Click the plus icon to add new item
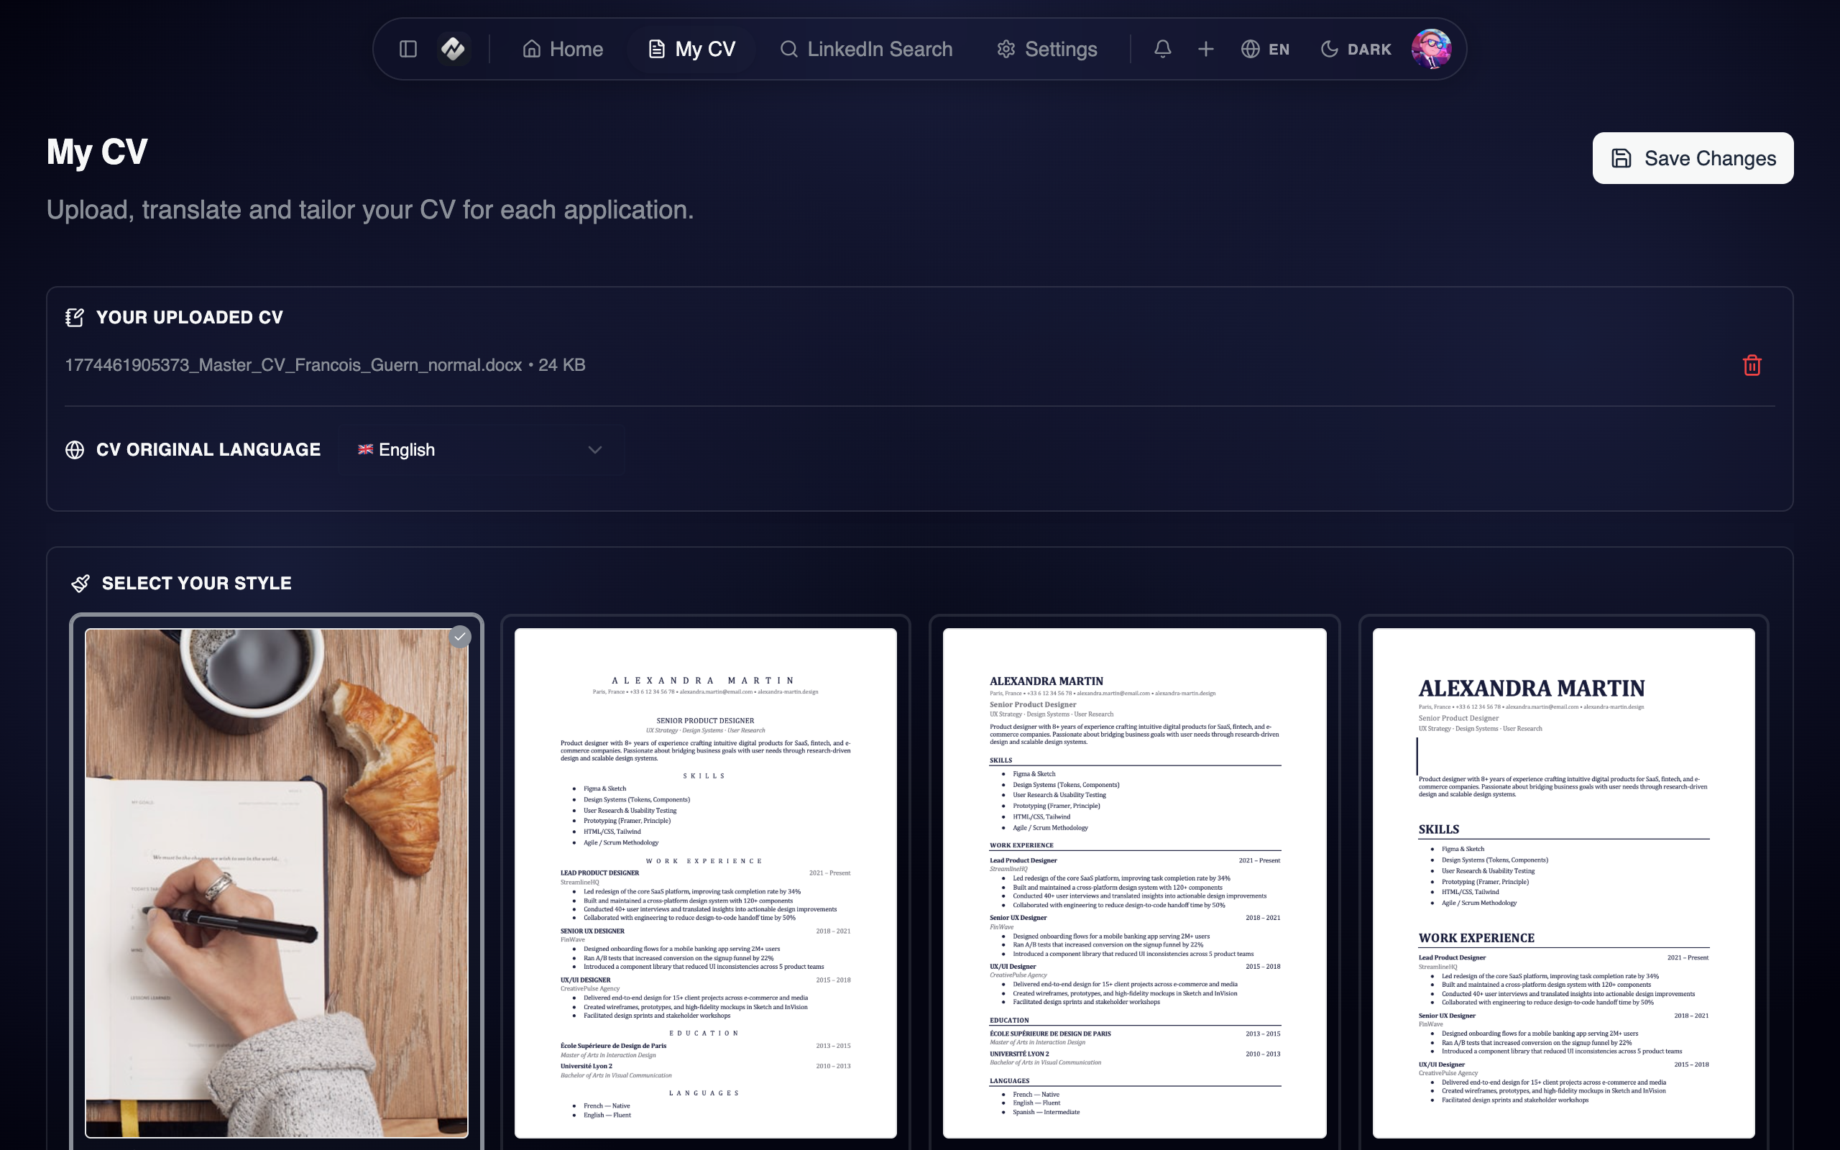 click(1206, 48)
